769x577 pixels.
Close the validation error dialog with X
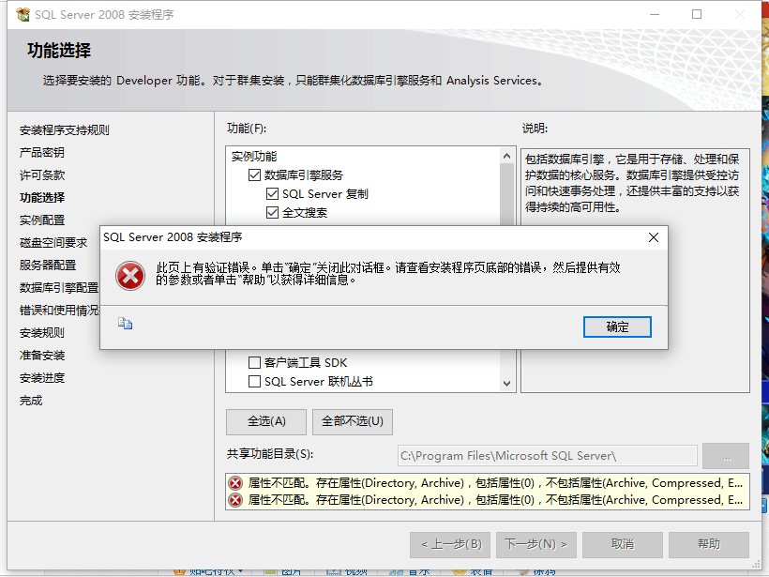tap(654, 237)
